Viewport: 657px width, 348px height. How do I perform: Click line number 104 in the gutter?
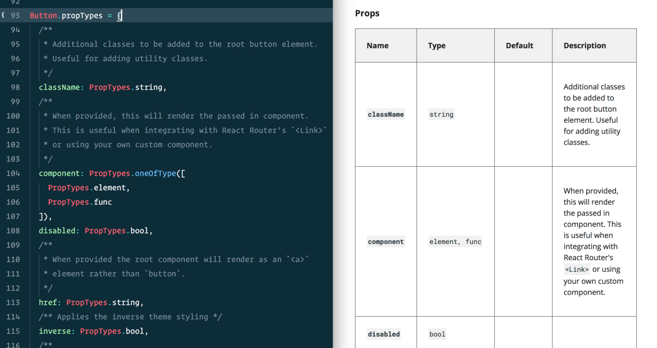click(13, 173)
